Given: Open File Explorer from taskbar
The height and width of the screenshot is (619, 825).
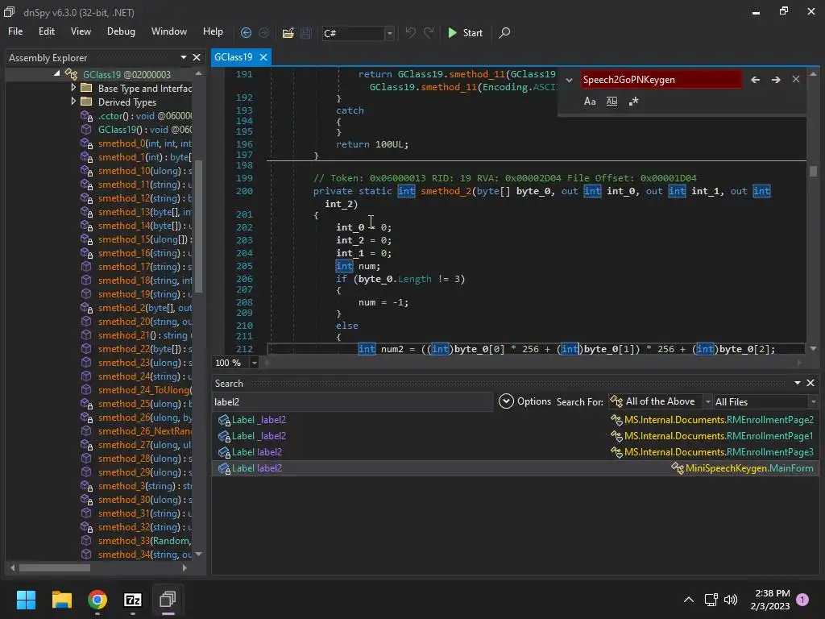Looking at the screenshot, I should (x=61, y=600).
